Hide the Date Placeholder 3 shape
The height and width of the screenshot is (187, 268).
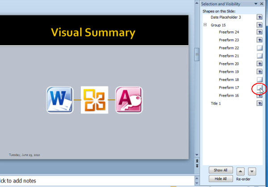pos(260,17)
